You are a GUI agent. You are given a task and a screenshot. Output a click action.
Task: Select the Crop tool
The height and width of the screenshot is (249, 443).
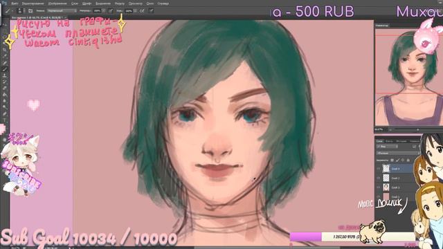click(x=5, y=50)
